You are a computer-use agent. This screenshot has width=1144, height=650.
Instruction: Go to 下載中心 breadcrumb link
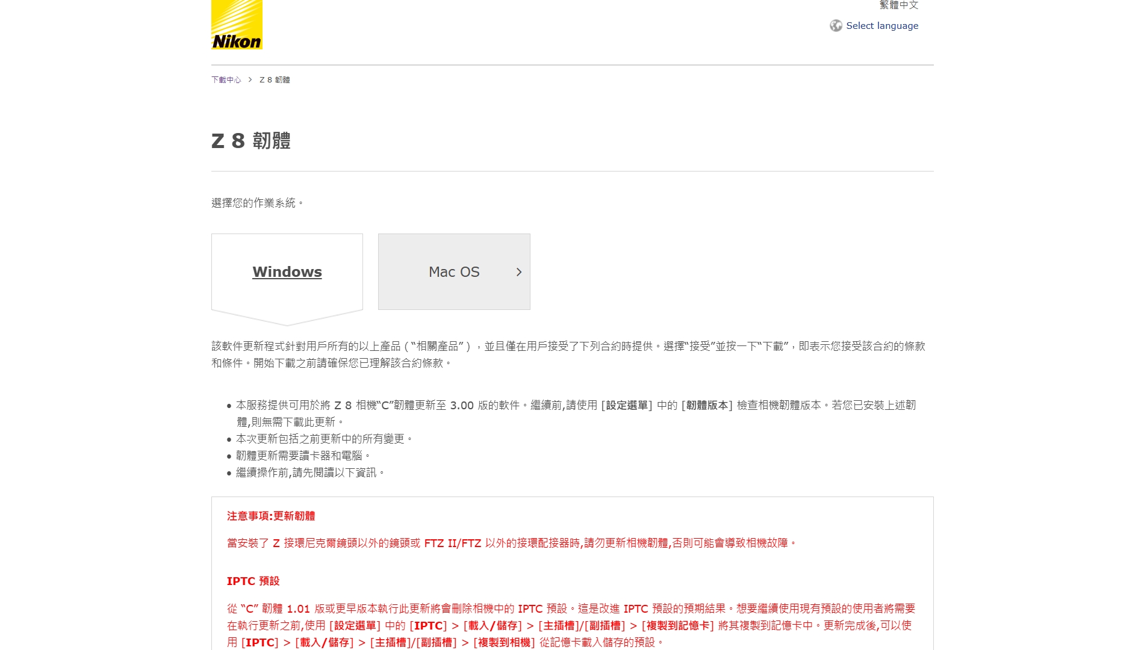pos(226,80)
